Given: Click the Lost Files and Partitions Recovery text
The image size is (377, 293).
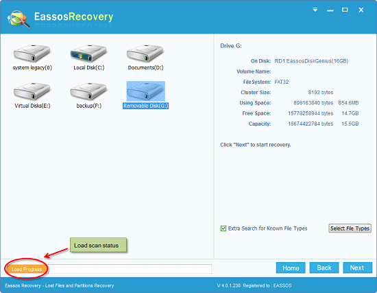Looking at the screenshot, I should (80, 285).
